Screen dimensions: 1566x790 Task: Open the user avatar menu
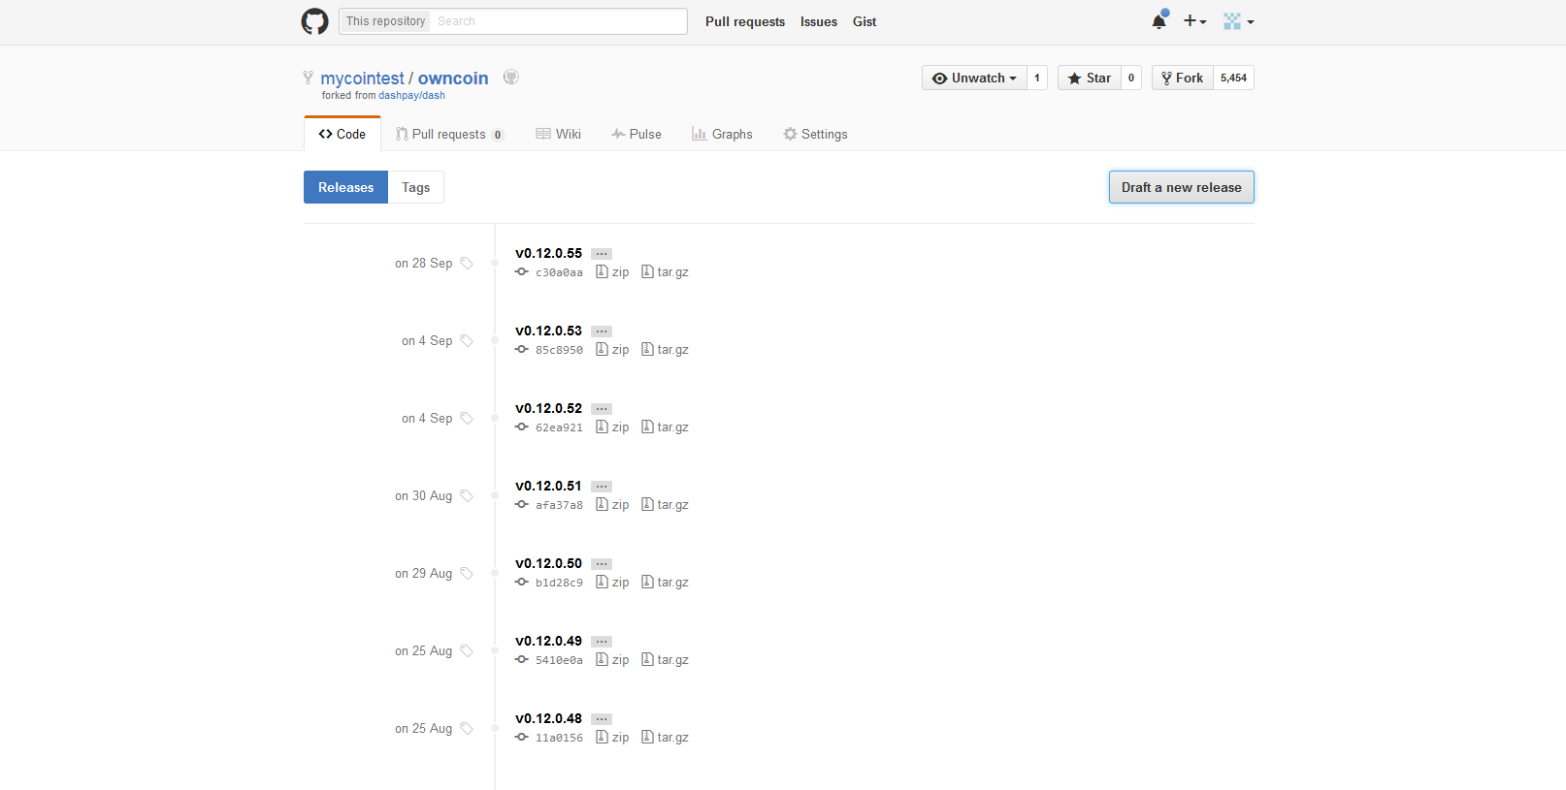[1238, 20]
